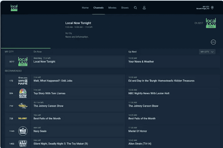Click the Johnny Carson TV channel logo

coord(23,106)
